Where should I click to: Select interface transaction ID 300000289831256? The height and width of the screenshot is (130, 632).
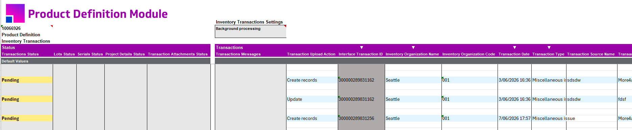coord(361,118)
